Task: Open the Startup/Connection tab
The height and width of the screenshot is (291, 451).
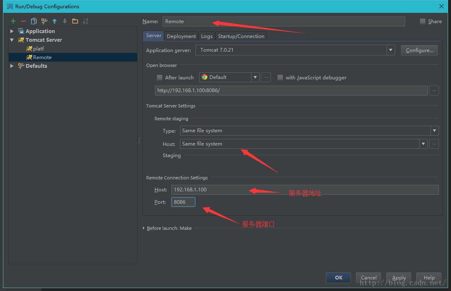Action: tap(241, 36)
